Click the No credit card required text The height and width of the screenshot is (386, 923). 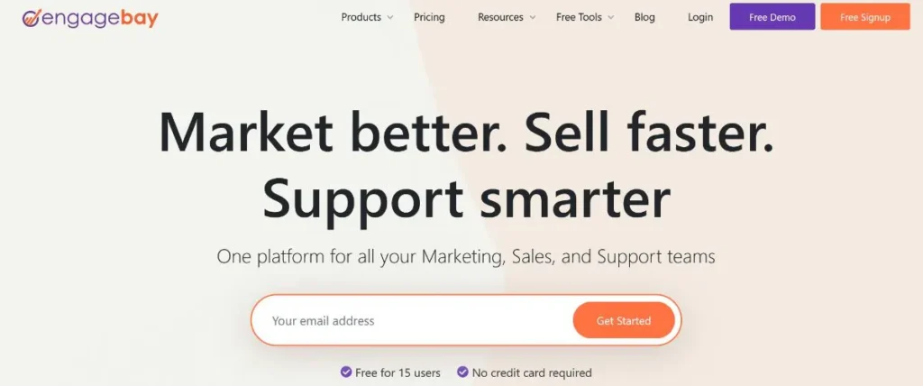(x=532, y=372)
